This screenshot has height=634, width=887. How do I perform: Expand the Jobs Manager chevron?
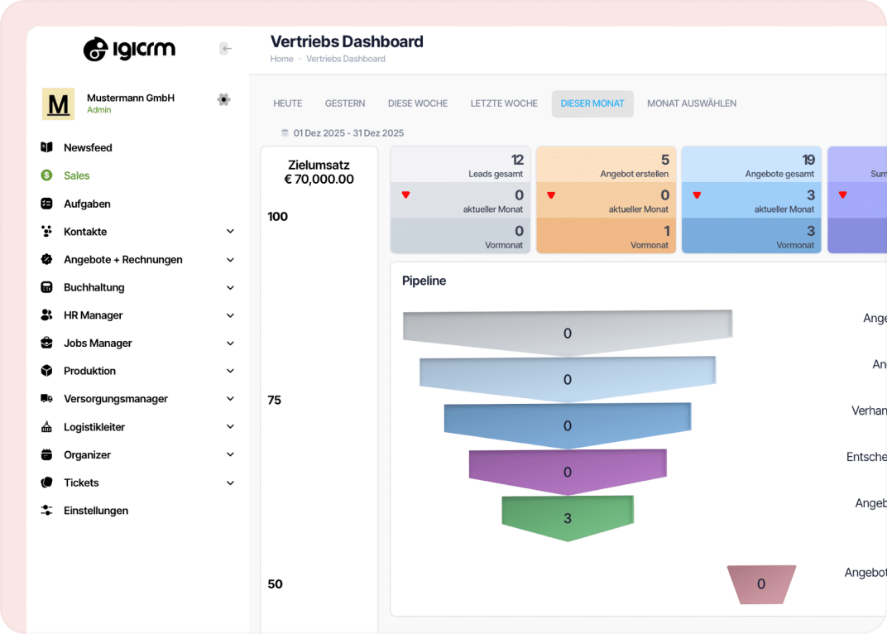[x=230, y=343]
